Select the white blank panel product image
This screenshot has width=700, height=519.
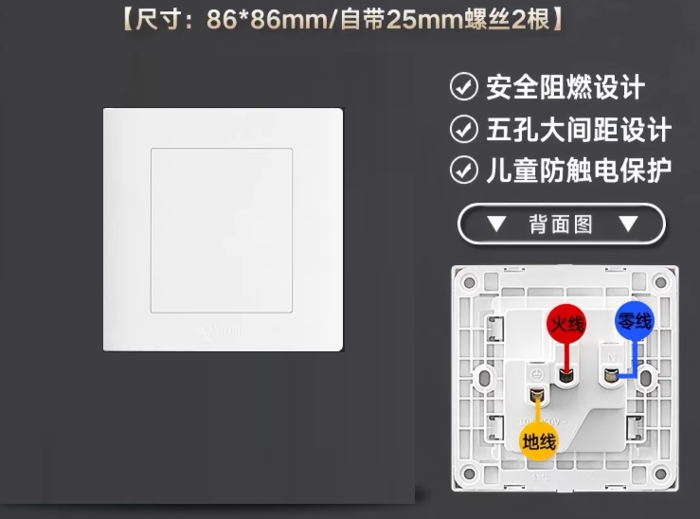coord(224,229)
